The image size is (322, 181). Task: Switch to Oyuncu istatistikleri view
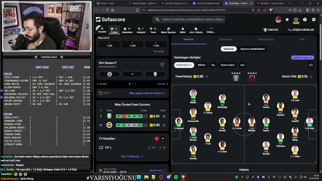(252, 49)
